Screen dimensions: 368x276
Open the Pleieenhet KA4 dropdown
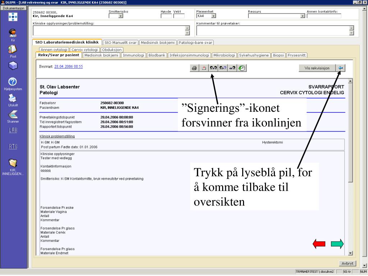click(x=213, y=16)
